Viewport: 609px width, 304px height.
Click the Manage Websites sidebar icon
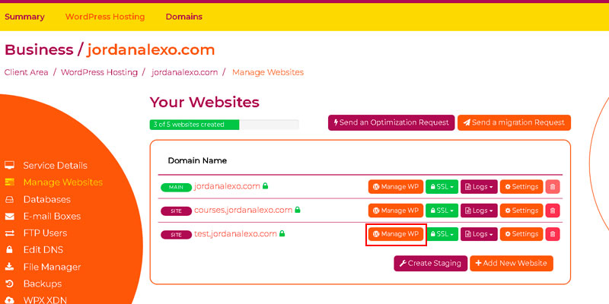(x=9, y=182)
